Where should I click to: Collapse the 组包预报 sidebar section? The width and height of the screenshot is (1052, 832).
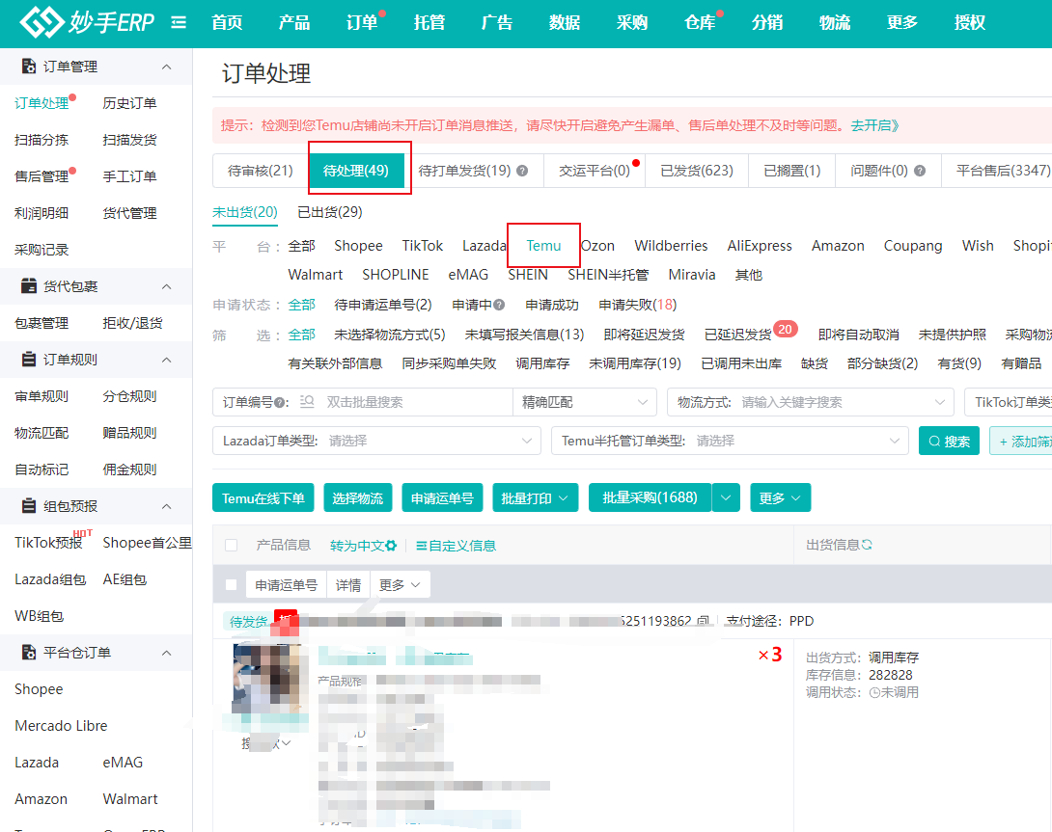(166, 506)
